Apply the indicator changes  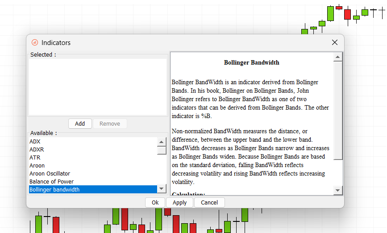point(179,202)
